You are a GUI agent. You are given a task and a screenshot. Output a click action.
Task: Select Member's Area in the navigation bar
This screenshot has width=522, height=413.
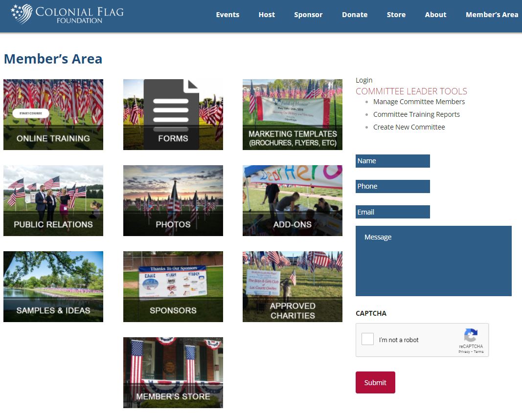pos(492,15)
